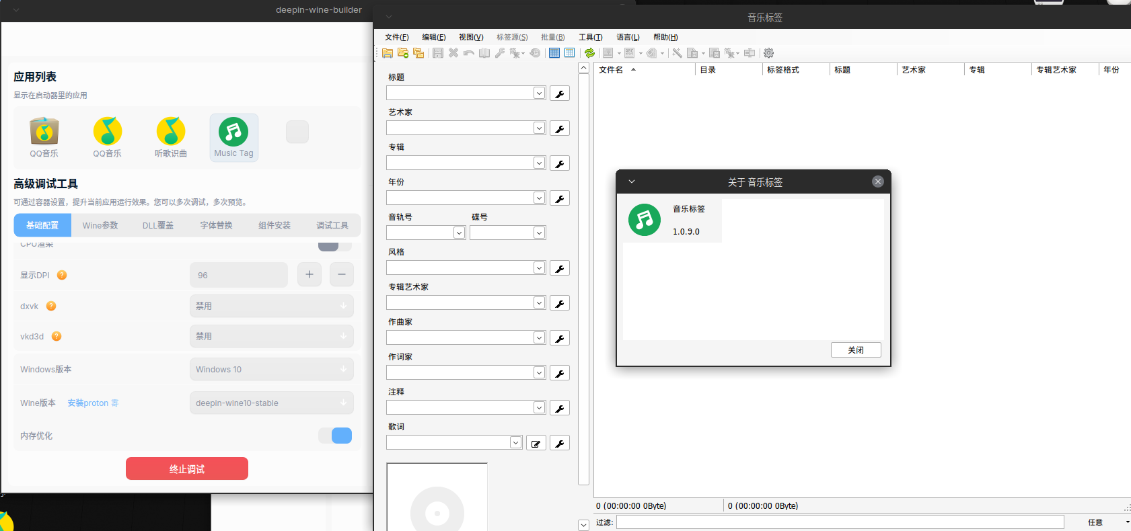This screenshot has height=531, width=1131.
Task: Open the 文件(F) menu
Action: coord(397,37)
